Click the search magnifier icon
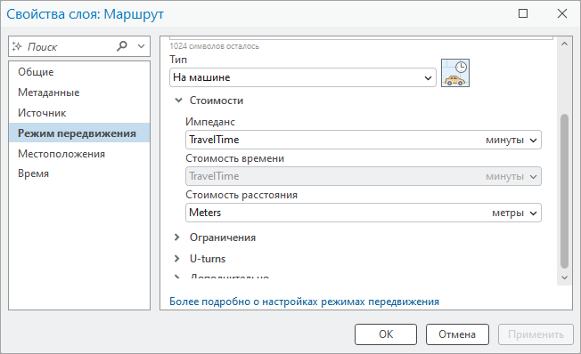581x354 pixels. [122, 46]
